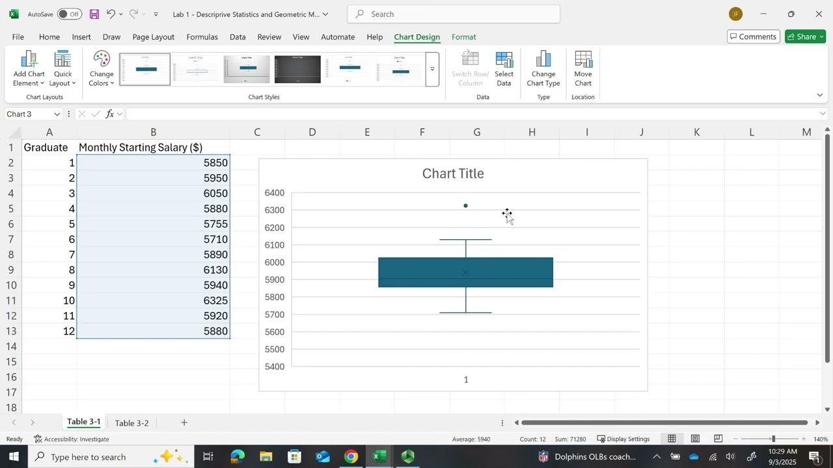Select cell containing 6325
Screen dimensions: 833x468
[x=153, y=300]
